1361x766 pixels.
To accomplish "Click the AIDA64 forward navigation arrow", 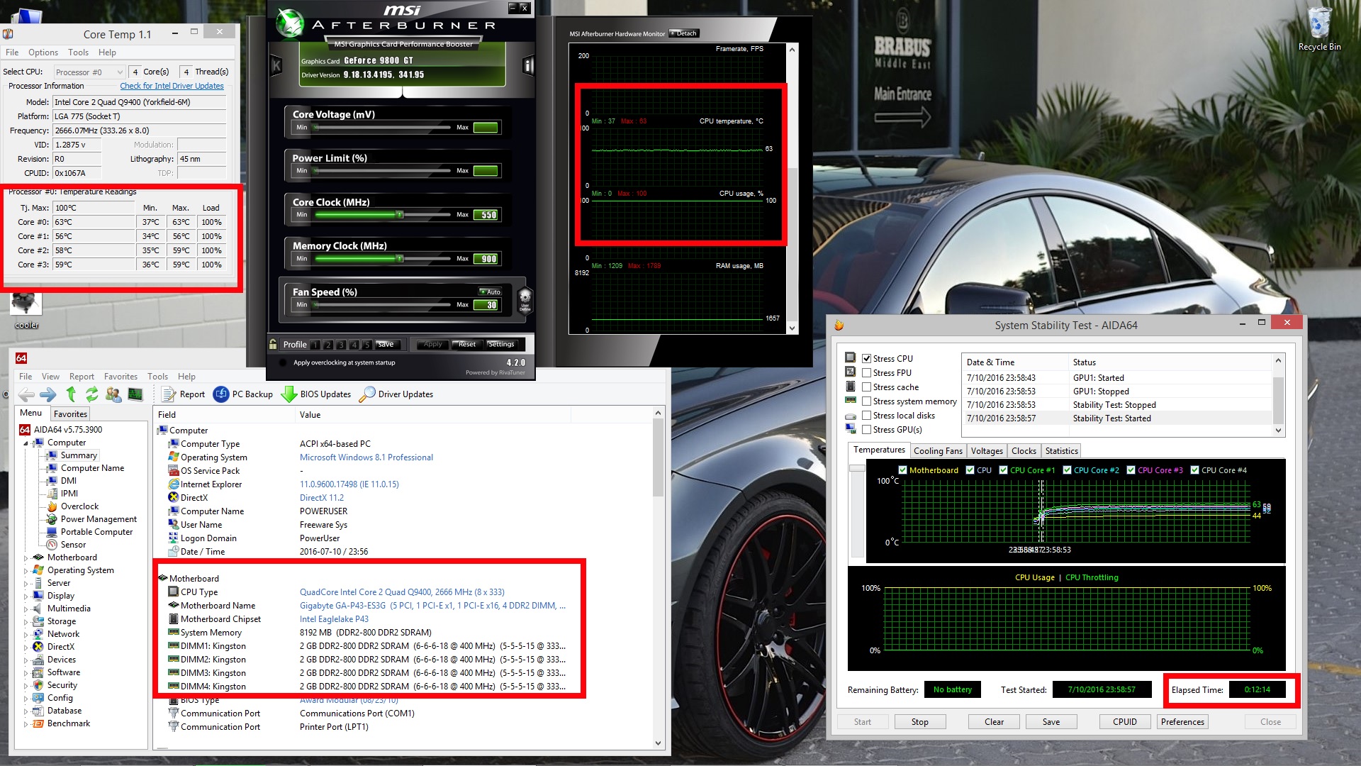I will coord(48,394).
